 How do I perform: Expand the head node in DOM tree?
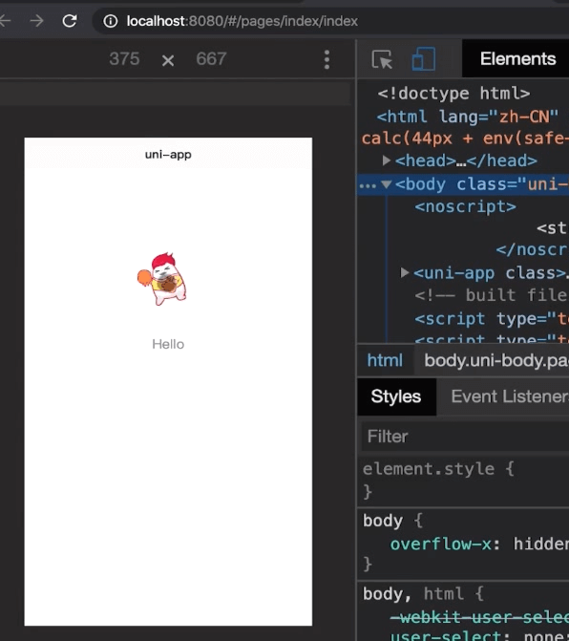point(386,160)
